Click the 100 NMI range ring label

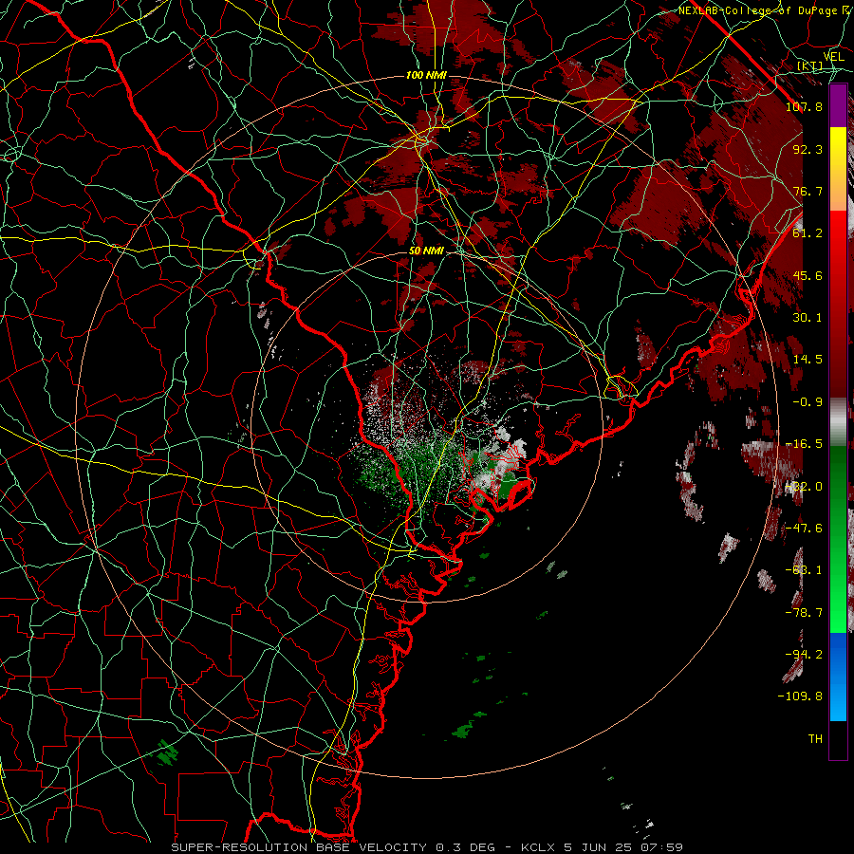click(426, 75)
